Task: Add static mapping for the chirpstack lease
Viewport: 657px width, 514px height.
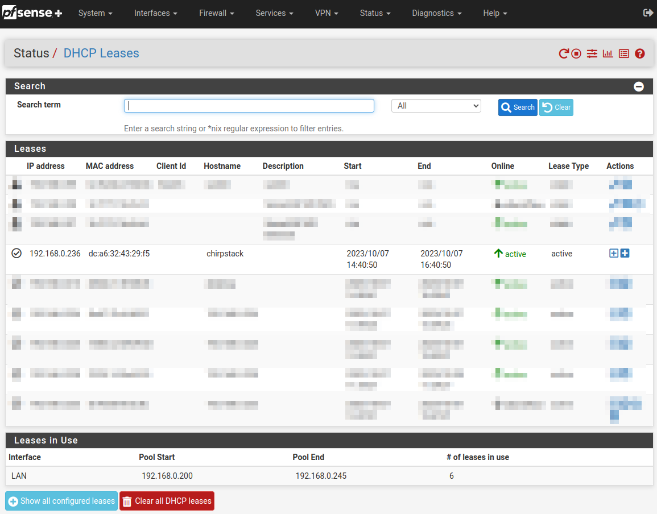Action: pyautogui.click(x=614, y=254)
